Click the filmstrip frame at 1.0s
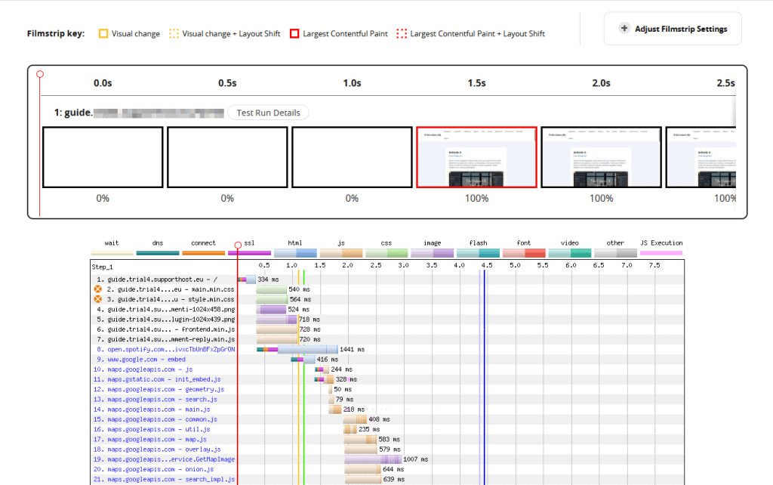This screenshot has height=485, width=773. point(352,157)
